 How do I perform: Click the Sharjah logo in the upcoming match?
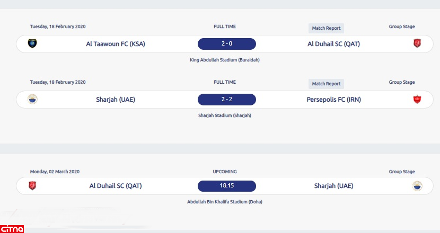tap(417, 186)
